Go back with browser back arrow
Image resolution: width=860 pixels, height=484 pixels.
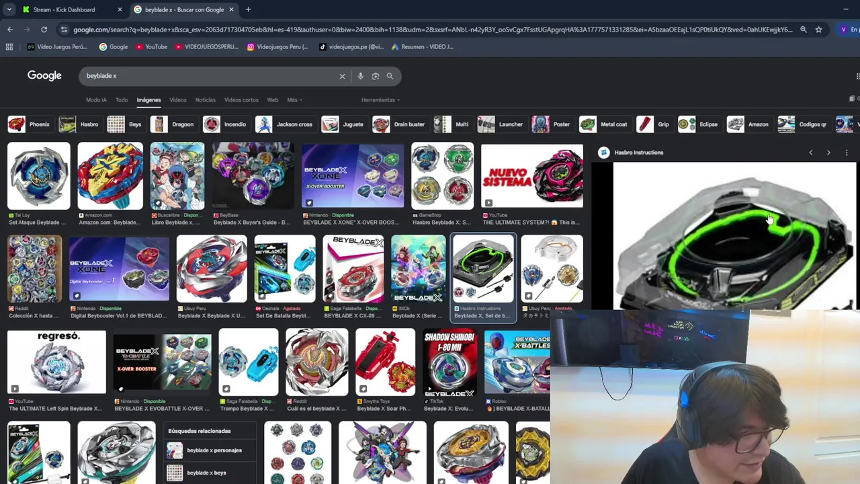[10, 30]
